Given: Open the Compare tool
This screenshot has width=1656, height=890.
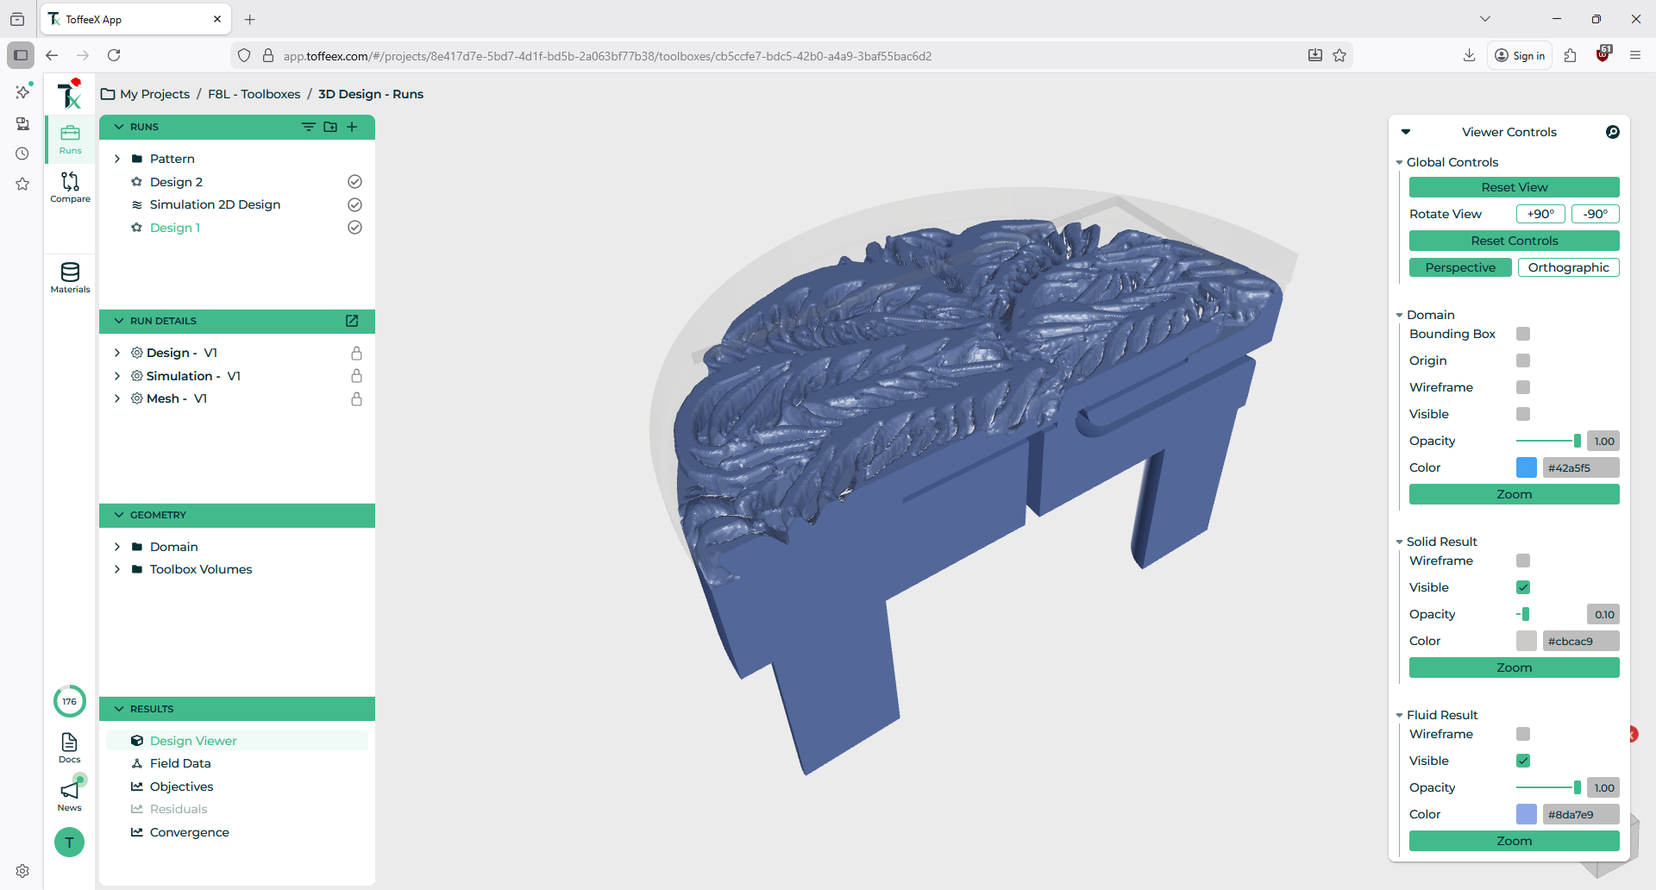Looking at the screenshot, I should tap(70, 187).
